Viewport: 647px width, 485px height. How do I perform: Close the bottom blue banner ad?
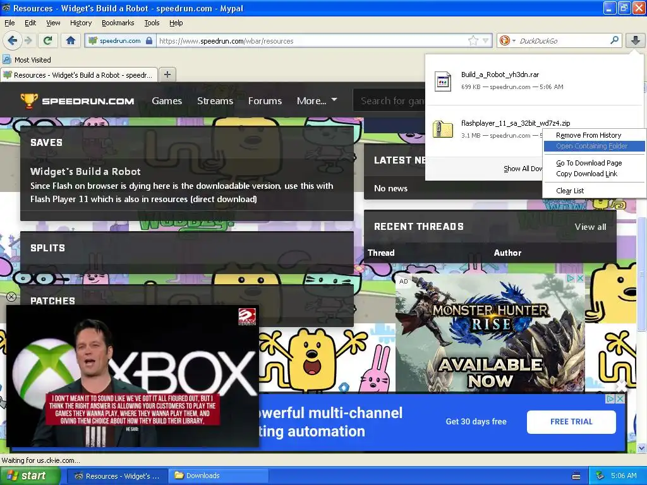coord(620,399)
